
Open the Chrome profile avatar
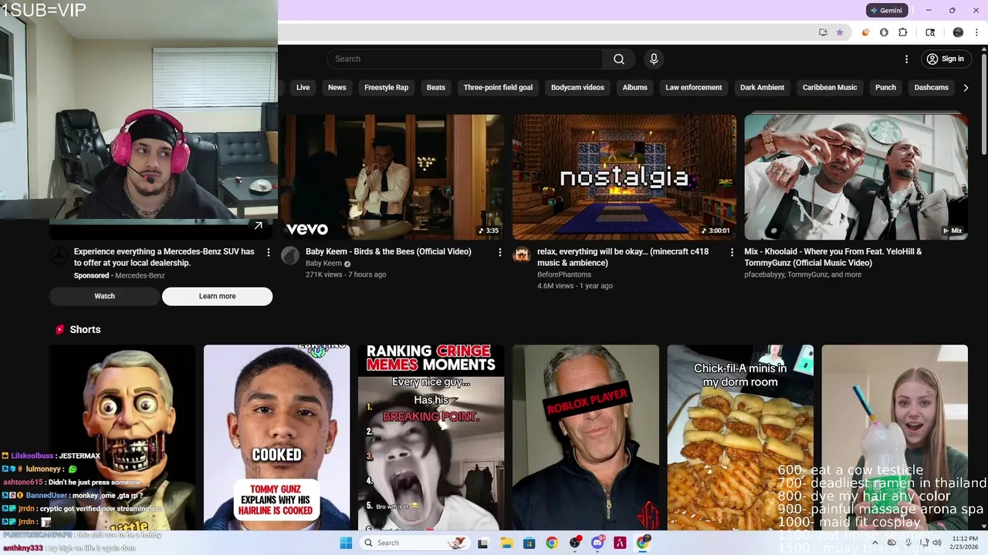click(x=958, y=32)
